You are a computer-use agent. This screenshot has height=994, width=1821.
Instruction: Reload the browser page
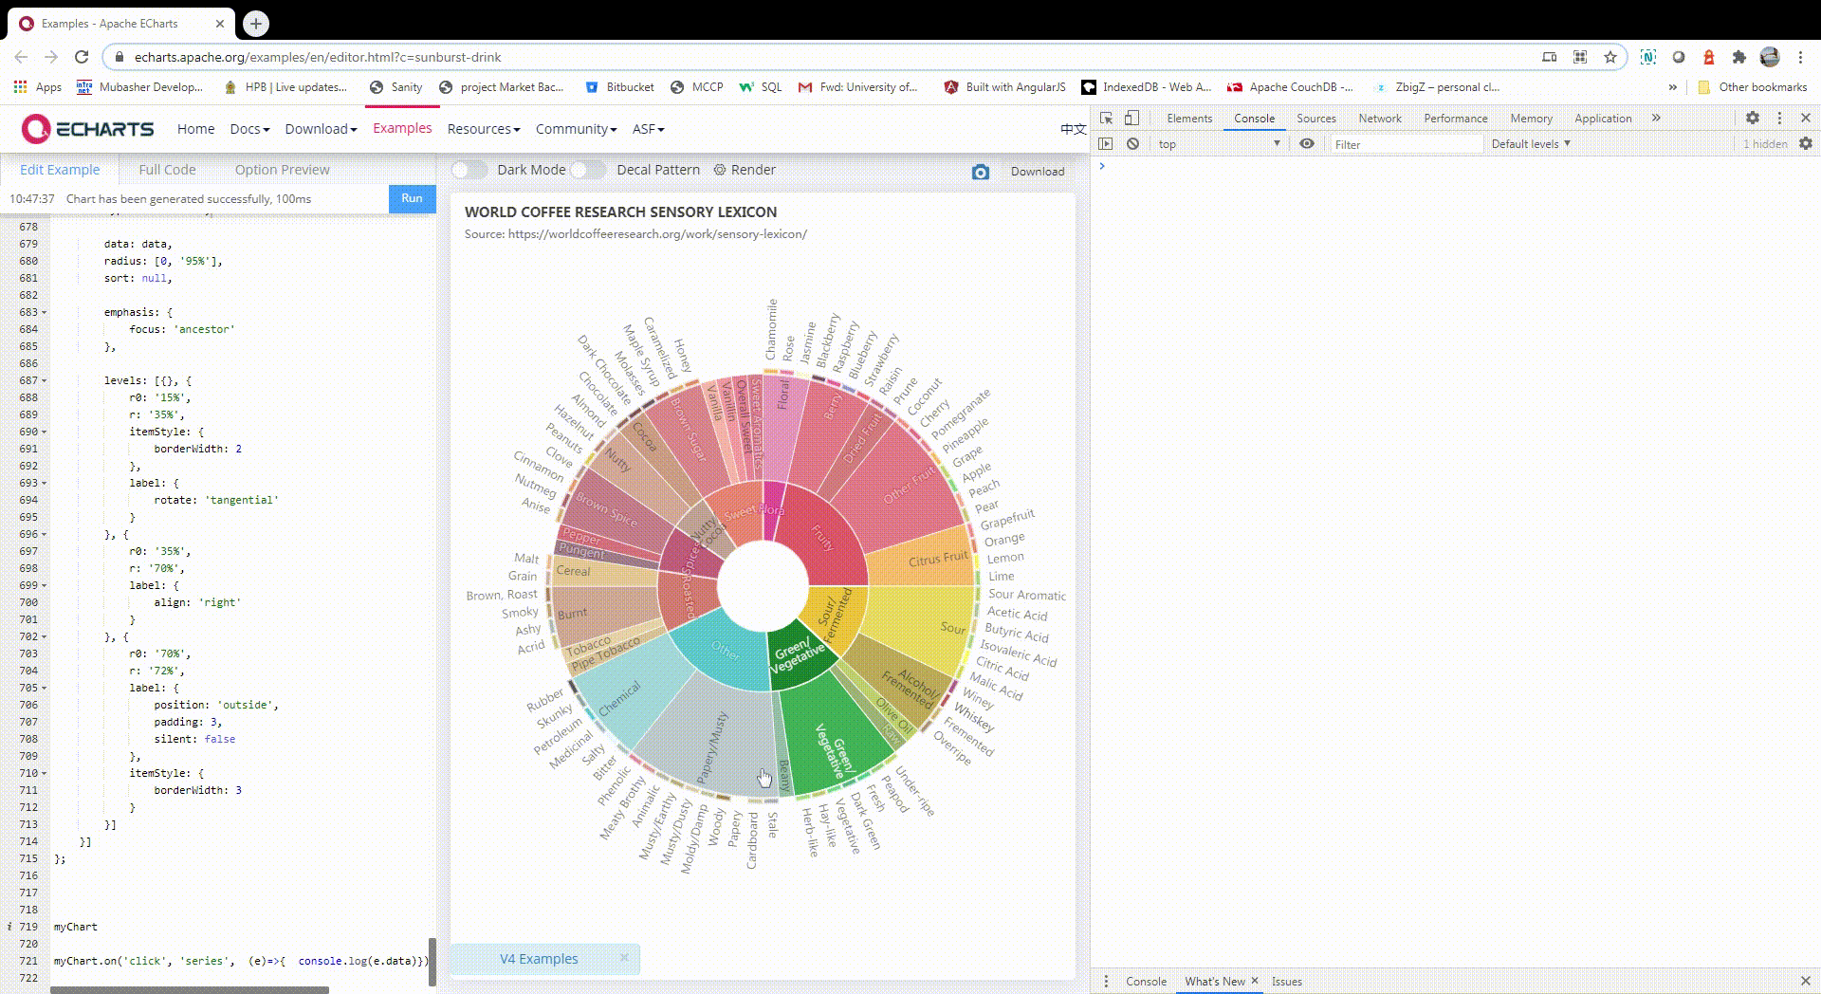click(82, 57)
